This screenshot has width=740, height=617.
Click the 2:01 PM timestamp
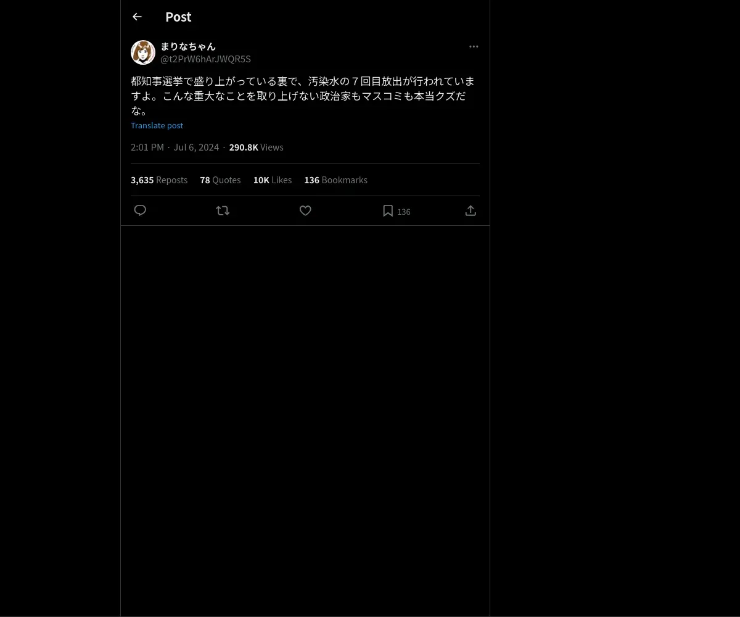147,147
